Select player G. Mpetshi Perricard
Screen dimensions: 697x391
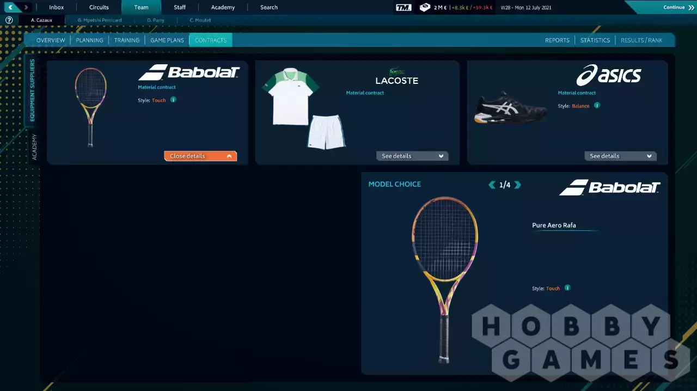(x=100, y=20)
